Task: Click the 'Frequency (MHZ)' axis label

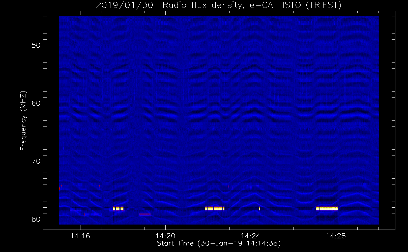Action: [23, 121]
